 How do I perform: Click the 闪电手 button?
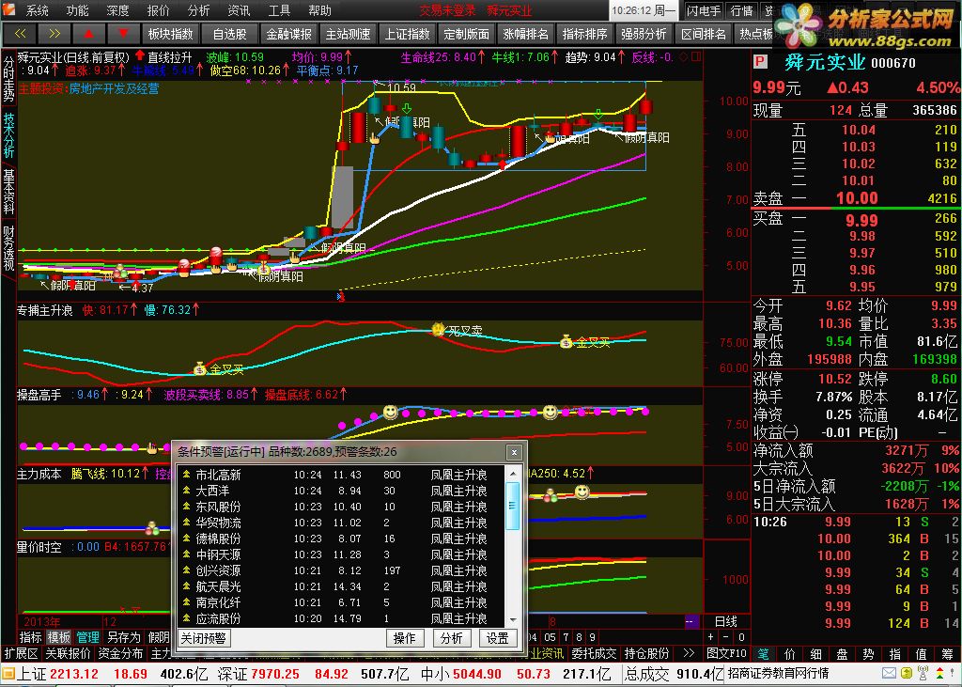704,10
